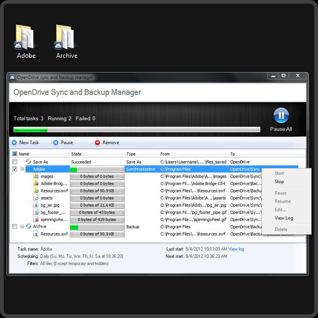Click '0 bytes of 43 bytes' progress cell
The image size is (318, 318).
[x=97, y=213]
